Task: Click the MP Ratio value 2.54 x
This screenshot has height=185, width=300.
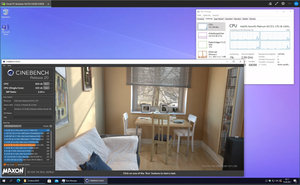Action: [x=41, y=92]
